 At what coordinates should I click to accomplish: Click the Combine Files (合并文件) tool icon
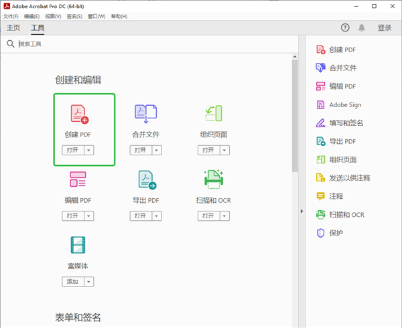pos(146,114)
